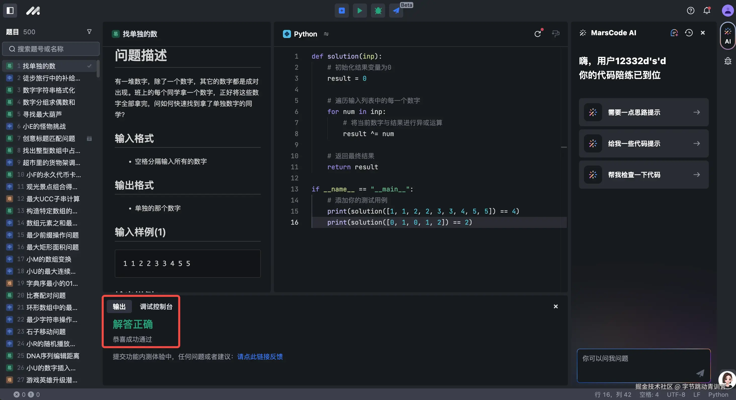The height and width of the screenshot is (400, 736).
Task: Click the reset code refresh icon
Action: click(x=538, y=34)
